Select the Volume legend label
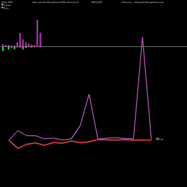Viewport: 187px width, 187px height. pyautogui.click(x=7, y=5)
